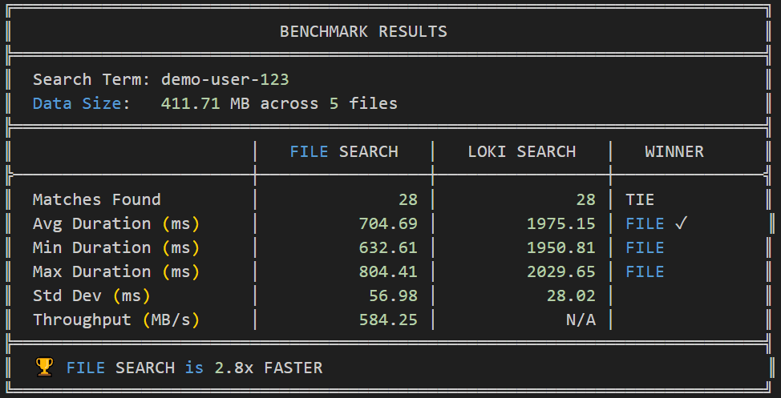This screenshot has width=781, height=398.
Task: Click the Search Term label
Action: click(91, 79)
